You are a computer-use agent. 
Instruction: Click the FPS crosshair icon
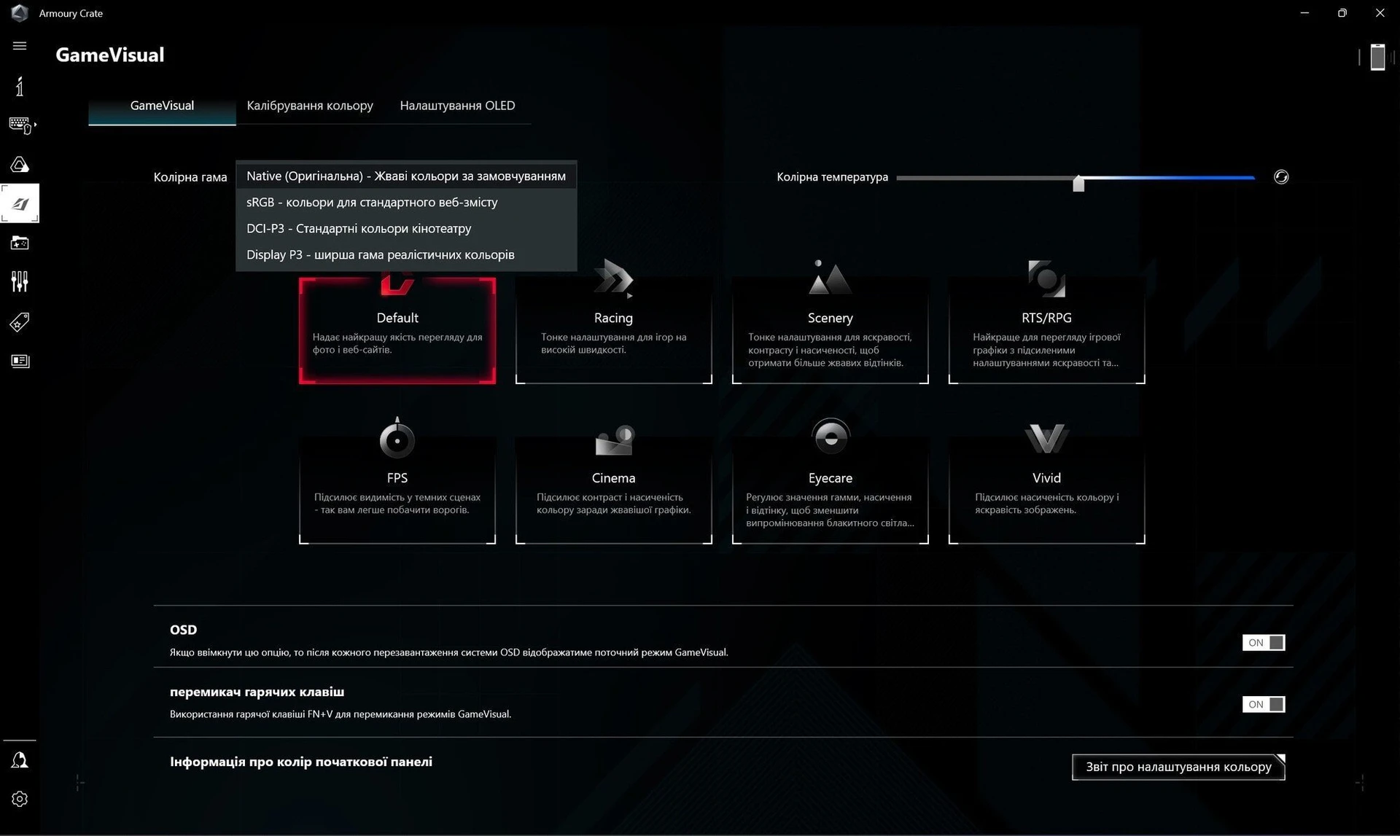pyautogui.click(x=397, y=437)
